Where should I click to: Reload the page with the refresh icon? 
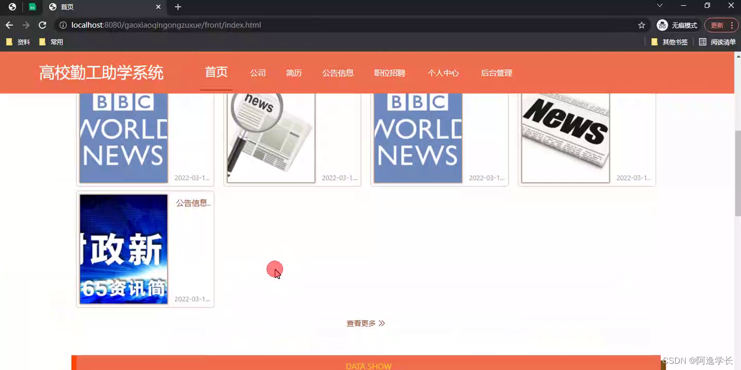(43, 25)
